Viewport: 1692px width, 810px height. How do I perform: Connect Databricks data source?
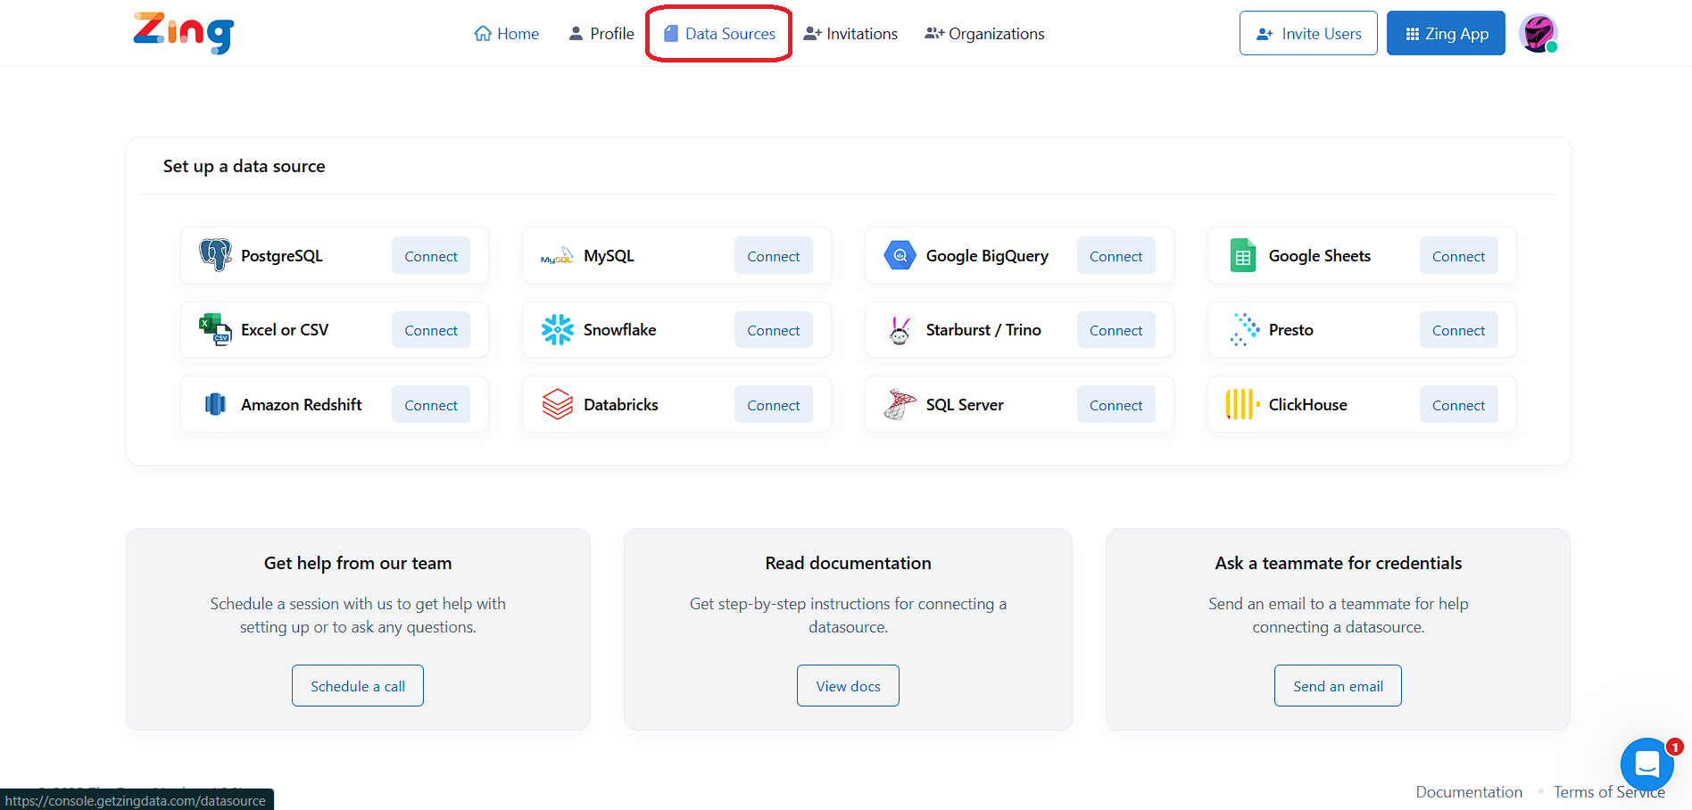(774, 405)
